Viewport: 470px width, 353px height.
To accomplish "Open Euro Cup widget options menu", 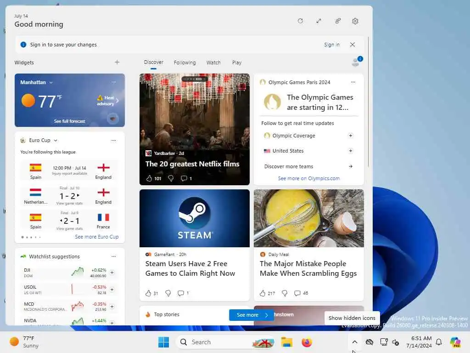I will tap(113, 140).
